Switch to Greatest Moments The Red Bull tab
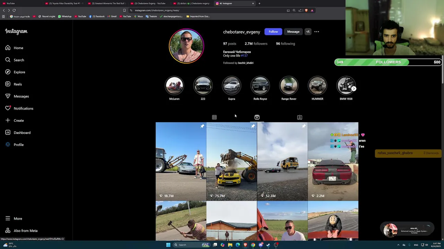444x249 pixels. tap(107, 3)
